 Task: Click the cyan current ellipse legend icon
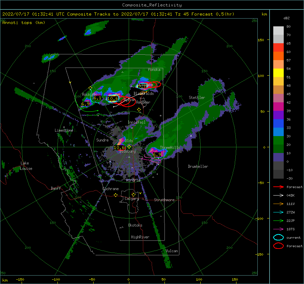tap(278, 237)
